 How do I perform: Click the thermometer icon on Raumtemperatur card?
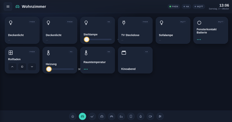86,53
